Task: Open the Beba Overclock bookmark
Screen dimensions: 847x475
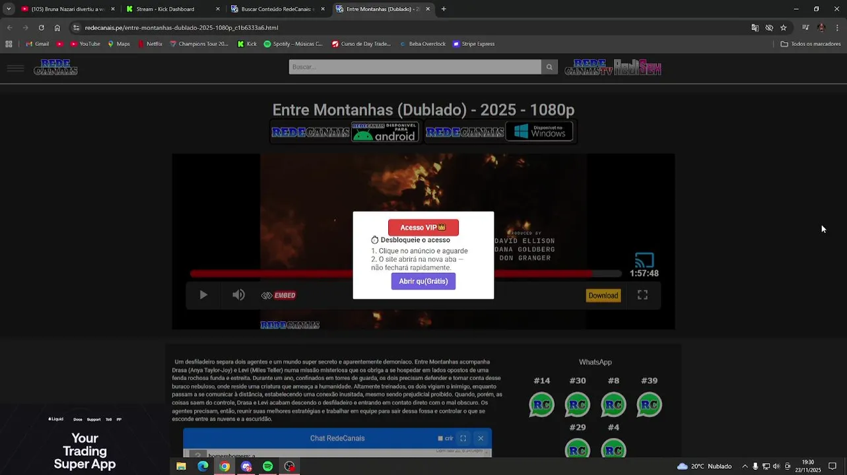Action: [x=423, y=44]
